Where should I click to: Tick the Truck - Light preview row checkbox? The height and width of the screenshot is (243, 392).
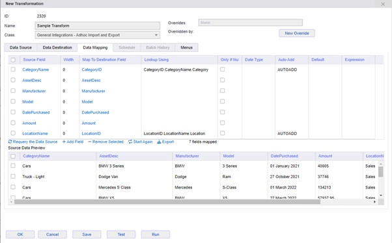pyautogui.click(x=13, y=176)
